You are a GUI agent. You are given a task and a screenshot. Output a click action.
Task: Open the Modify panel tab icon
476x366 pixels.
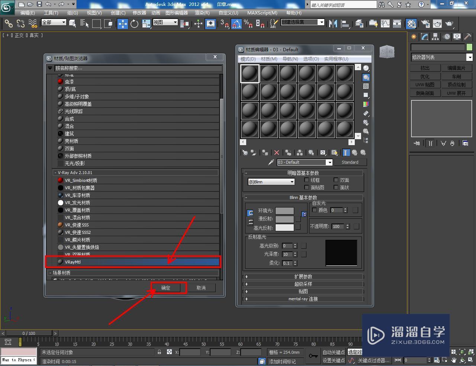click(425, 37)
